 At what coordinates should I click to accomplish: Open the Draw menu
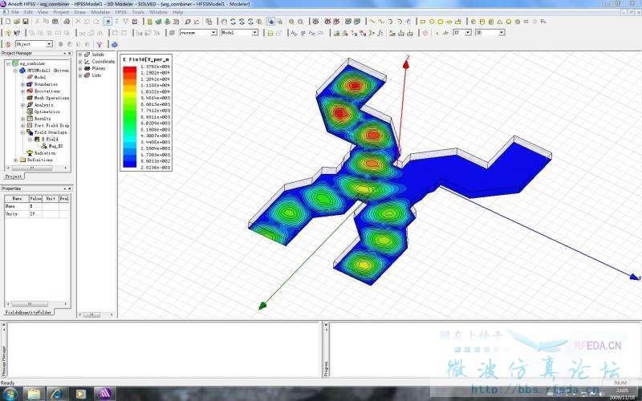(79, 12)
